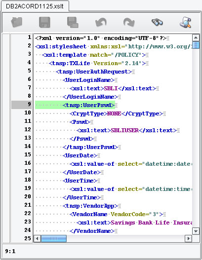Click the horizontal scrollbar left arrow
Image resolution: width=202 pixels, height=260 pixels.
point(37,239)
